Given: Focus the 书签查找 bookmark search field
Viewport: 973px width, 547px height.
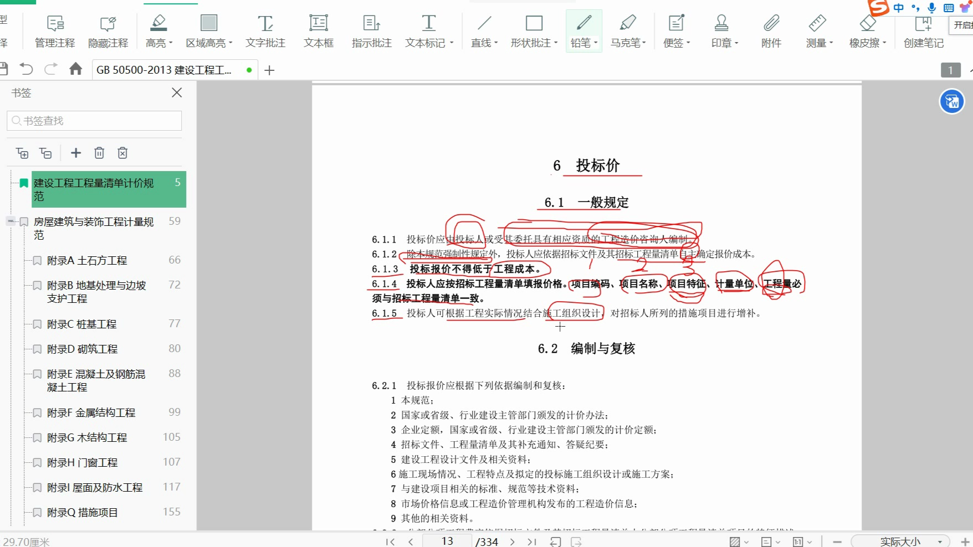Looking at the screenshot, I should pos(94,121).
